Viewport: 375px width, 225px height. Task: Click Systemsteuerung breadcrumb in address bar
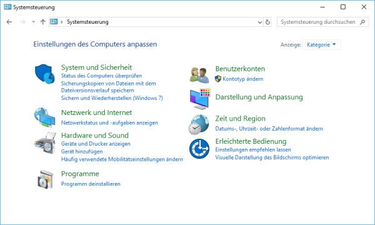click(x=87, y=22)
